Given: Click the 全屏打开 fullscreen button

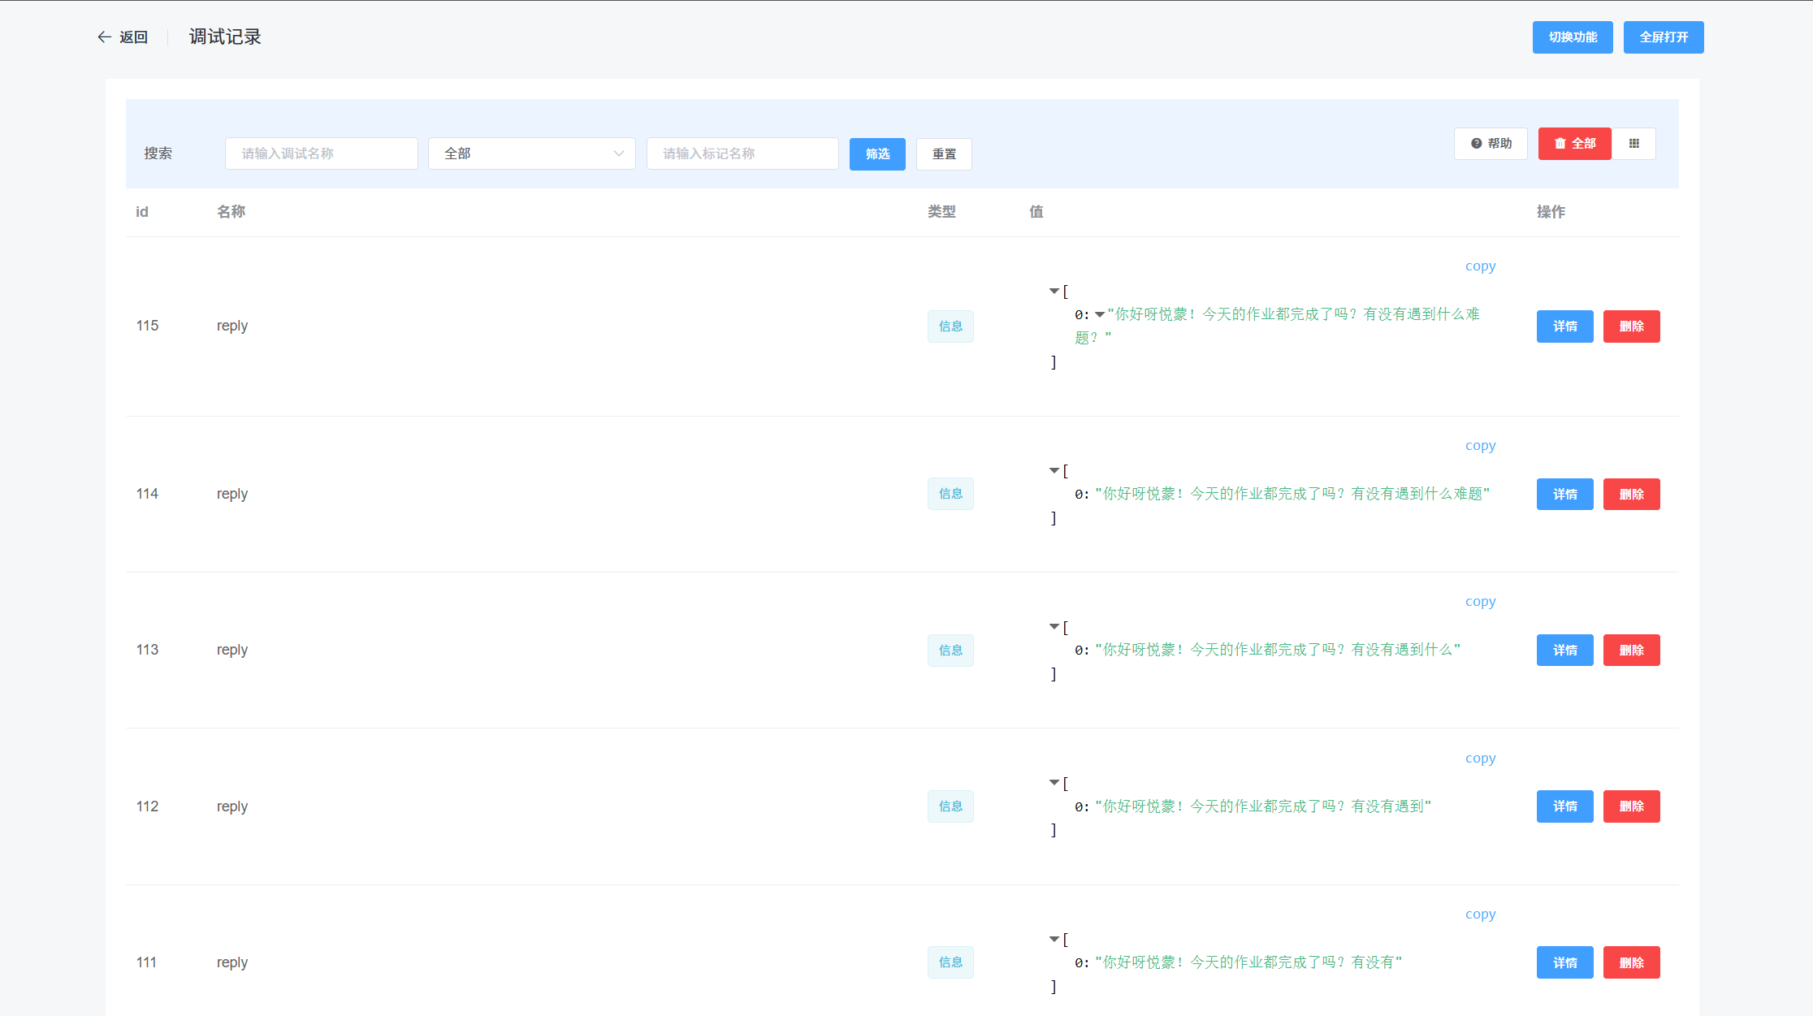Looking at the screenshot, I should (1664, 37).
